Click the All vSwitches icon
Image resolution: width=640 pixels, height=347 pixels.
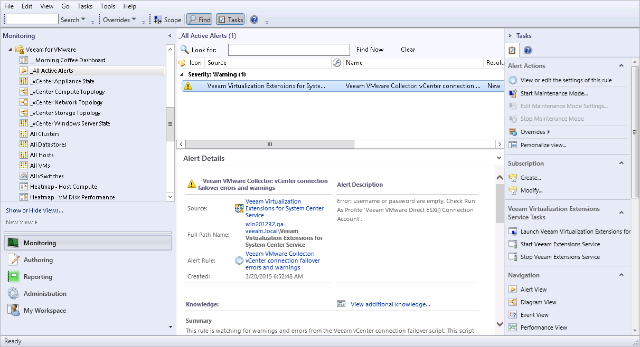pos(24,176)
